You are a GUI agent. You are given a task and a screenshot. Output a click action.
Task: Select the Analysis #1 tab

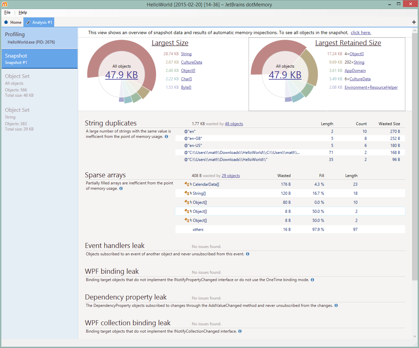pos(39,22)
